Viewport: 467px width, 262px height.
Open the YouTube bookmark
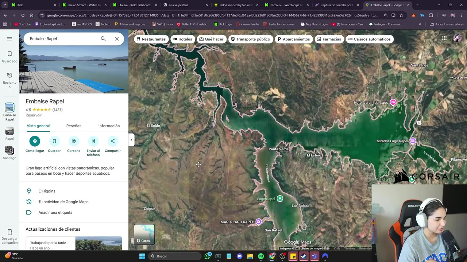click(x=22, y=24)
